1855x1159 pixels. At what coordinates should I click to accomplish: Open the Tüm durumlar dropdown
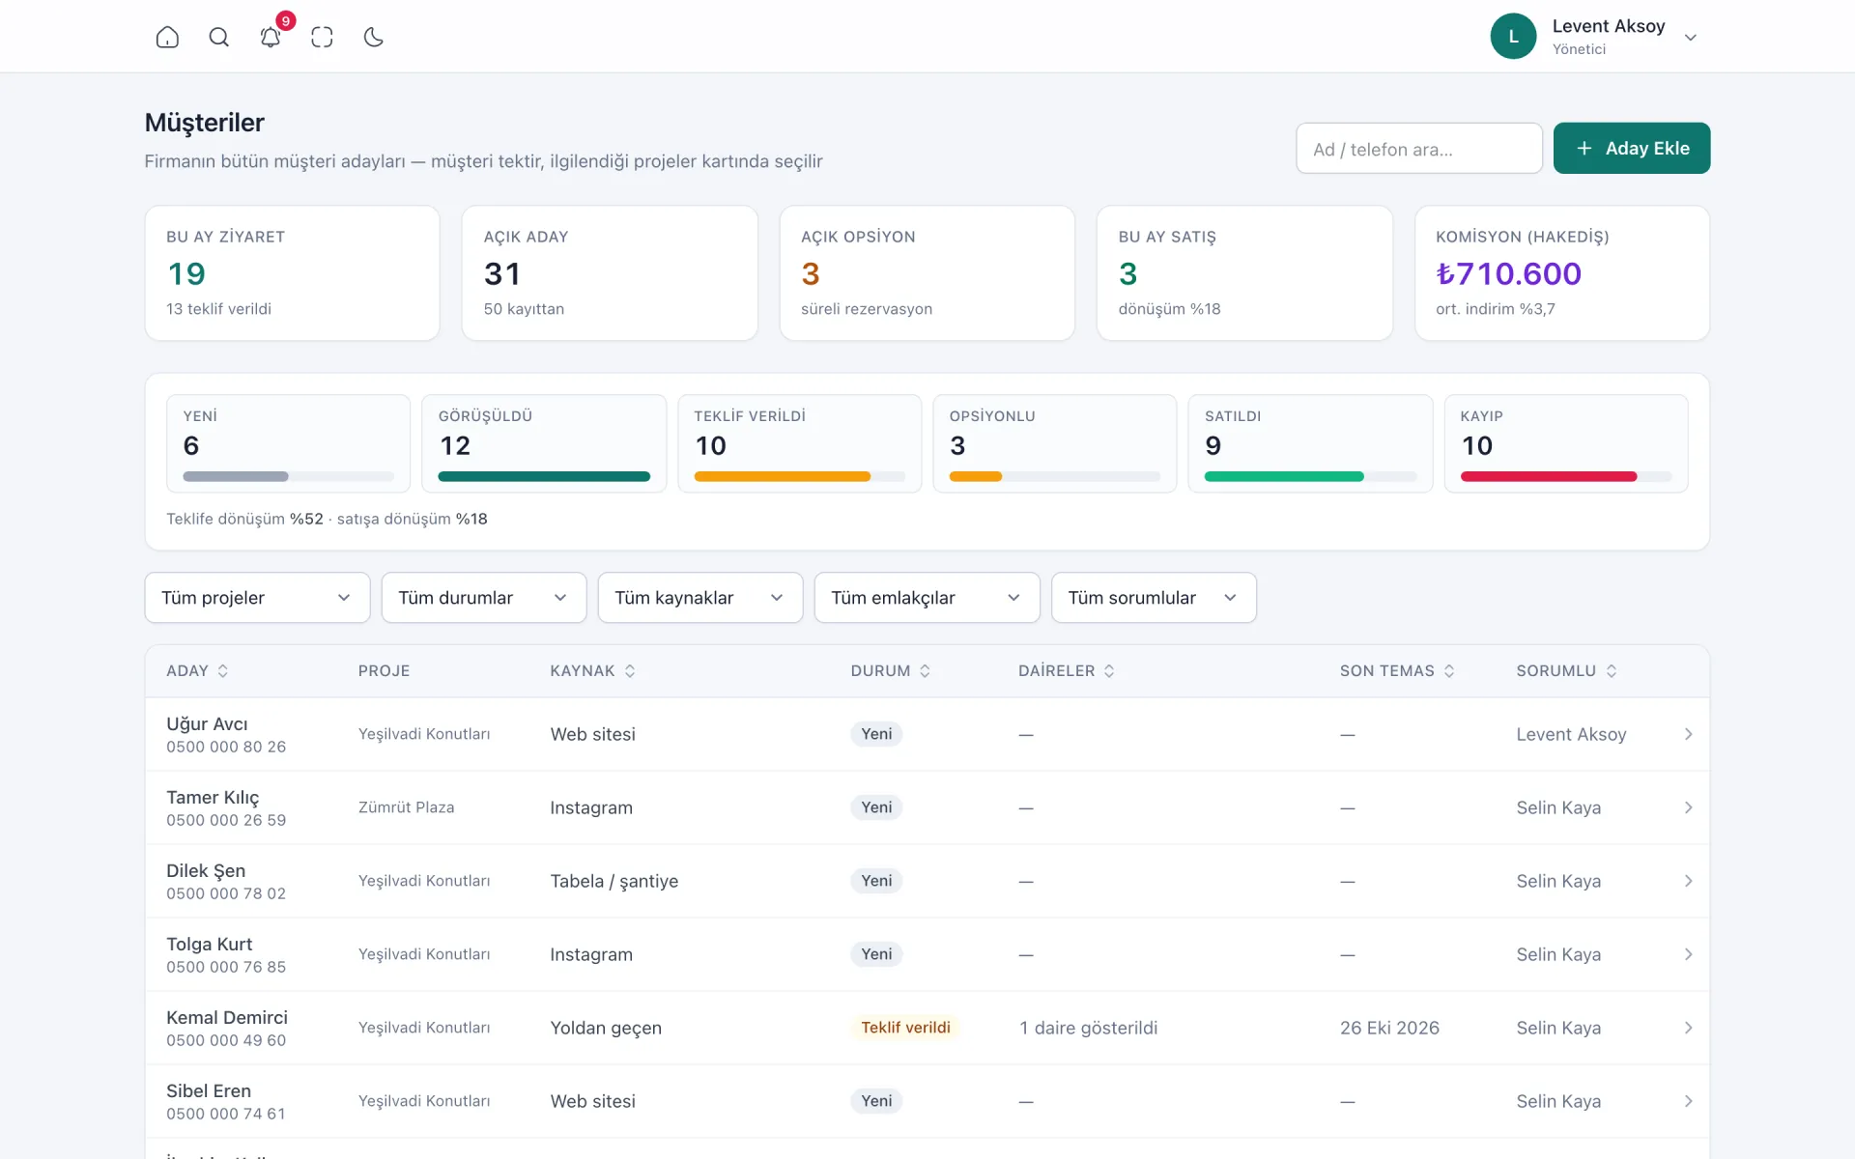point(483,598)
